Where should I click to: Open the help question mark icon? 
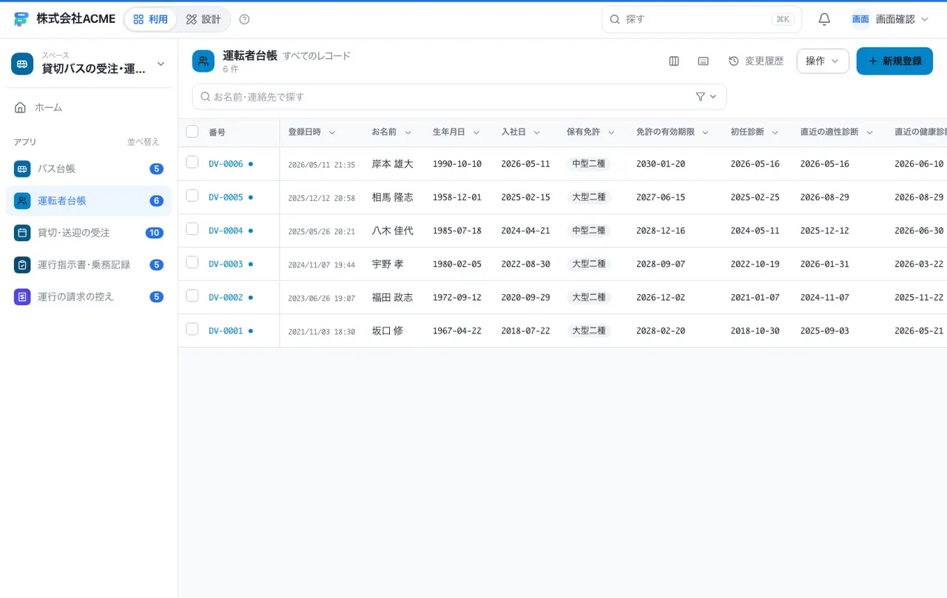click(245, 19)
